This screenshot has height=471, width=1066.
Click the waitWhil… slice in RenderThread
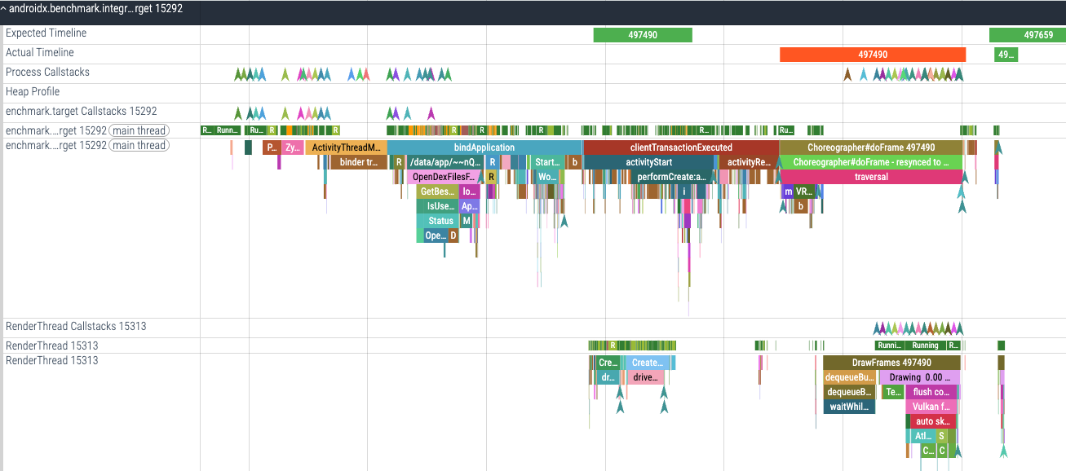849,407
